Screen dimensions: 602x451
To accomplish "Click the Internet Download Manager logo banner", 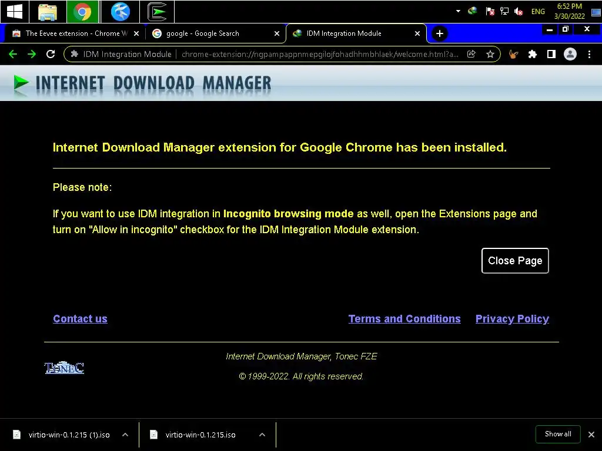I will [x=142, y=83].
